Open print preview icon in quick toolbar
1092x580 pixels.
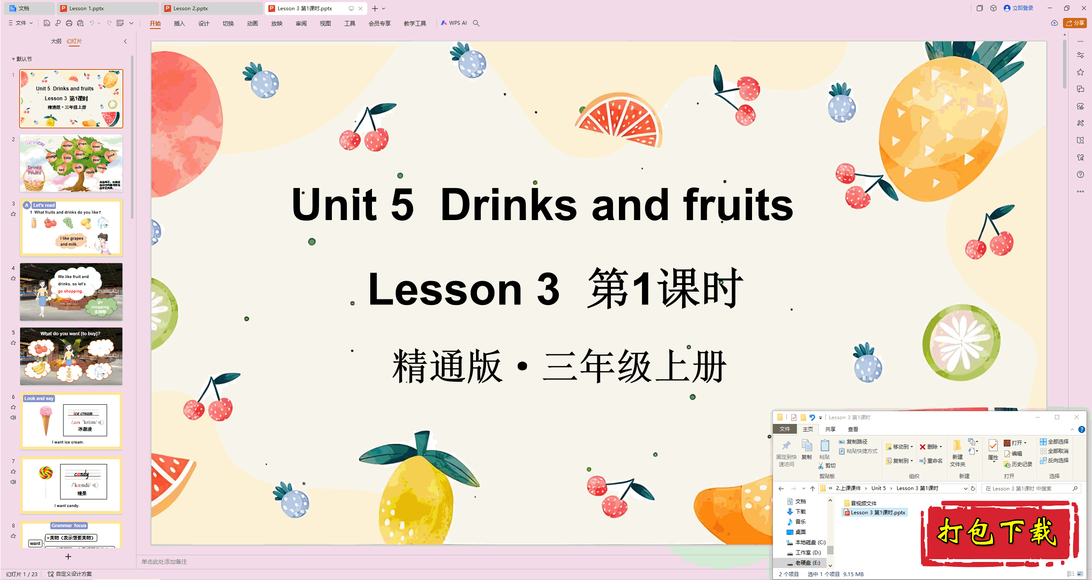click(80, 23)
